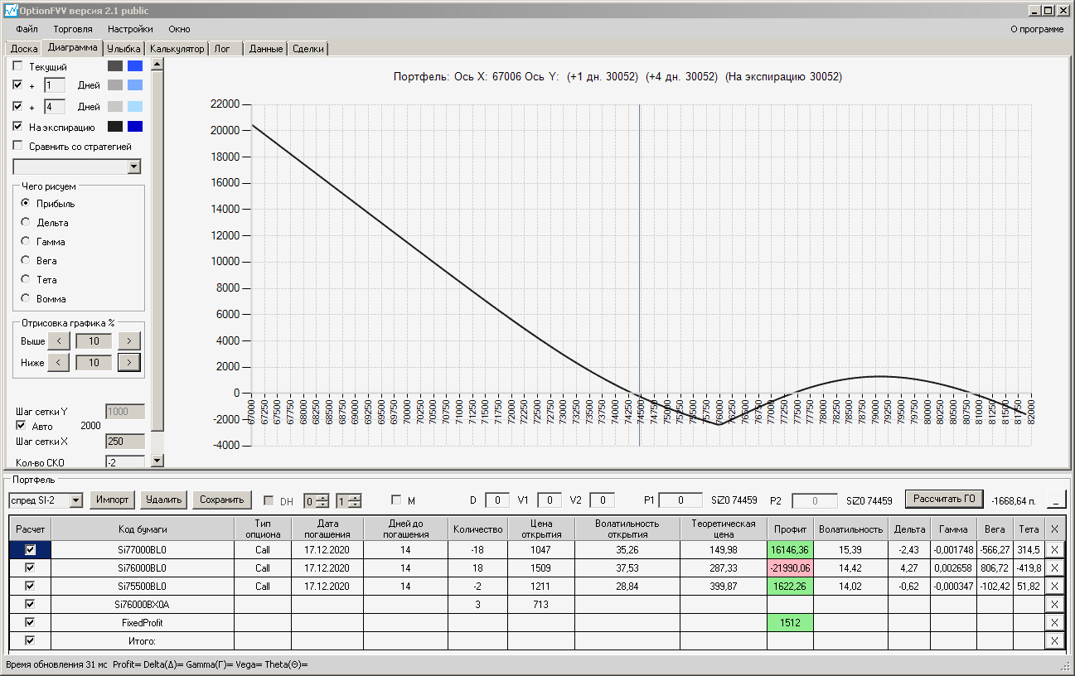The width and height of the screenshot is (1075, 676).
Task: Open the Сделки tab
Action: (x=308, y=49)
